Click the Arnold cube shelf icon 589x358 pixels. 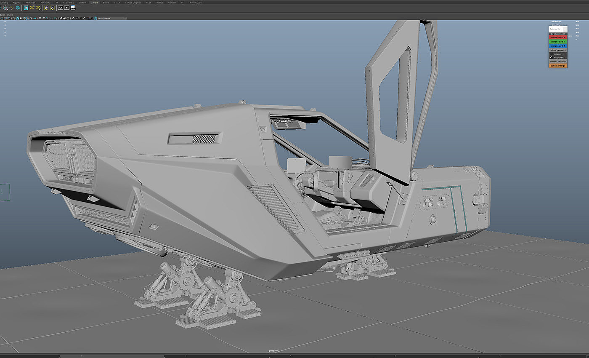(18, 8)
